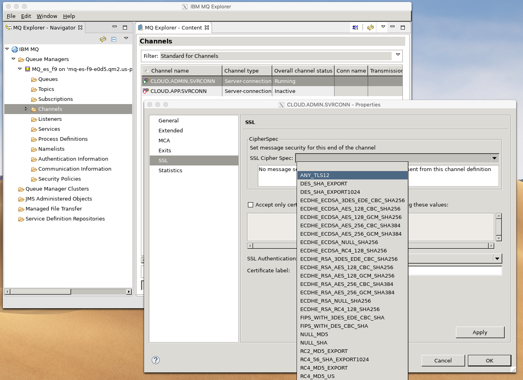This screenshot has width=523, height=380.
Task: Click the refresh icon in the Navigator toolbar
Action: [x=103, y=39]
